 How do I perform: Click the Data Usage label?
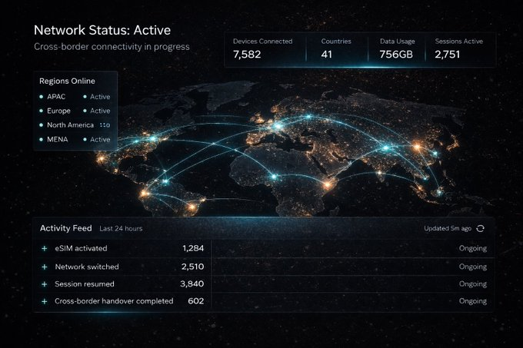[x=398, y=41]
